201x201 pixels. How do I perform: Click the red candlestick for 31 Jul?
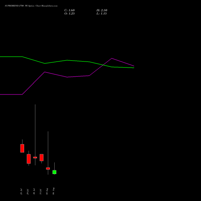click(x=41, y=158)
